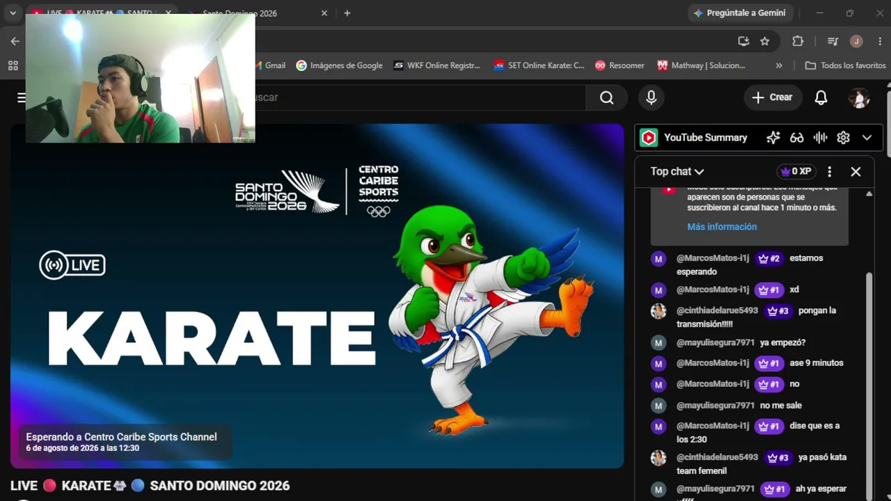Click the webcam overlay thumbnail
The image size is (891, 501).
140,78
